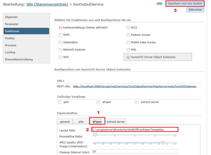Open the SynSOEGateway REST URL
The image size is (211, 155).
[134, 86]
